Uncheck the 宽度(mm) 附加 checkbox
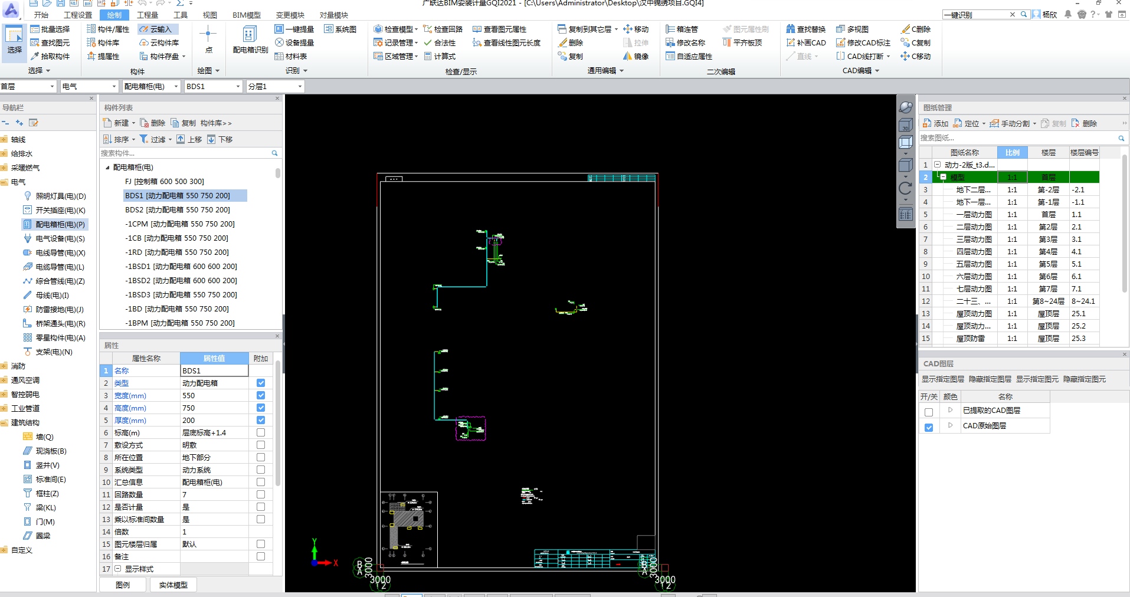The width and height of the screenshot is (1130, 597). 261,395
